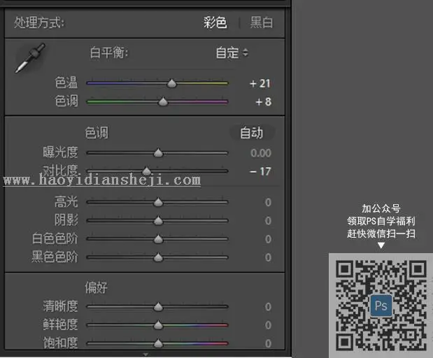Viewport: 433px width, 358px height.
Task: Click the exposure value field 0.00
Action: pos(261,153)
